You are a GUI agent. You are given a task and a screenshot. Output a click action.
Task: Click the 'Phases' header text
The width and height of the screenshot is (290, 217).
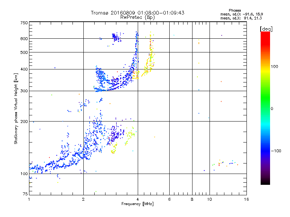pyautogui.click(x=235, y=10)
